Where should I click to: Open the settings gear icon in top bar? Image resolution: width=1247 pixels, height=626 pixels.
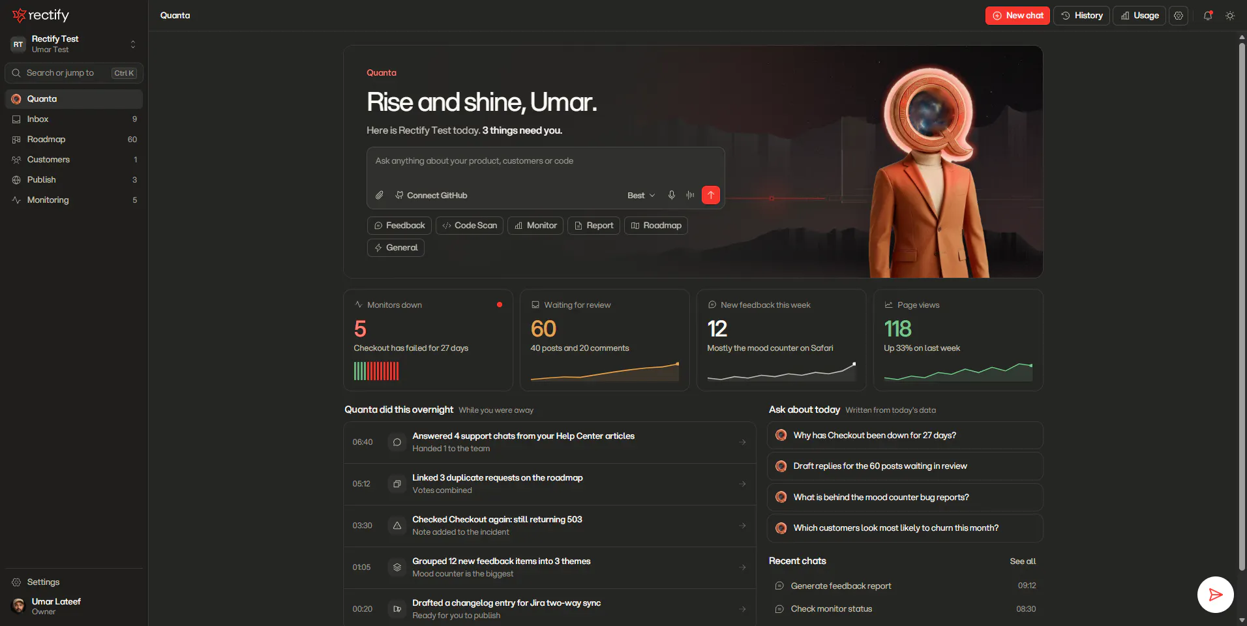pos(1179,16)
